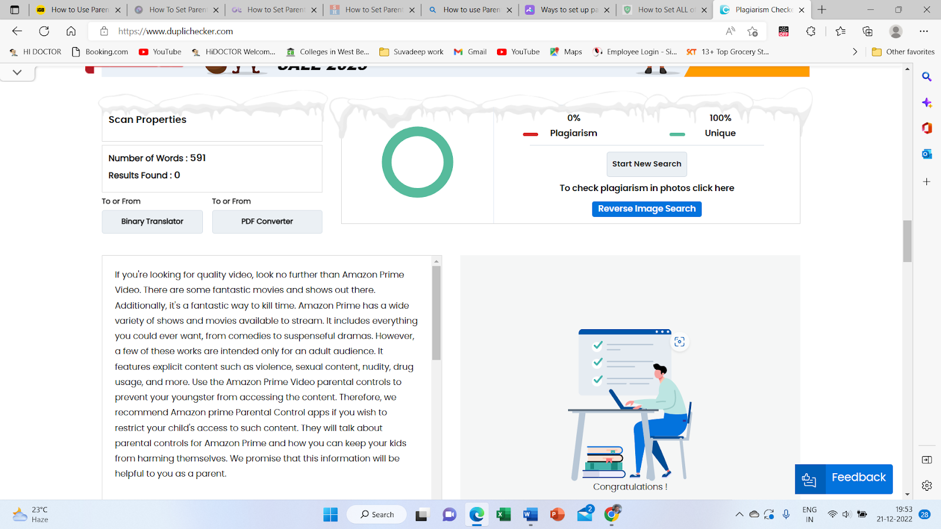Viewport: 941px width, 529px height.
Task: Open the Booking.com bookmark
Action: [x=99, y=52]
